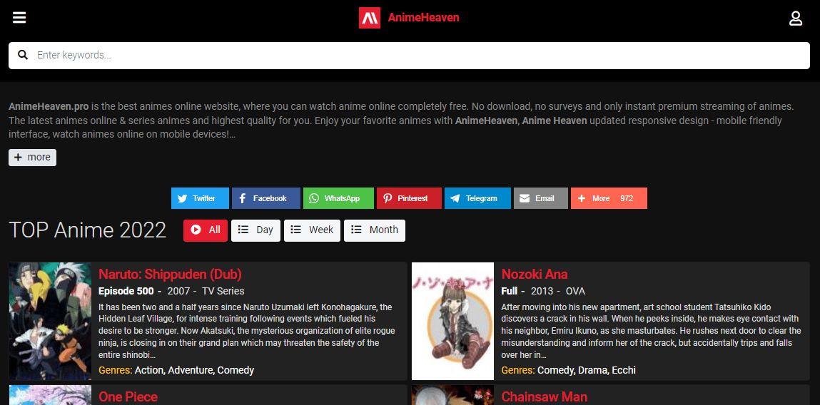
Task: Click 'Comedy, Drama, Ecchi' genres text
Action: (x=587, y=371)
